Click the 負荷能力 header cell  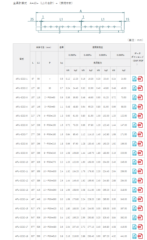(x=98, y=63)
